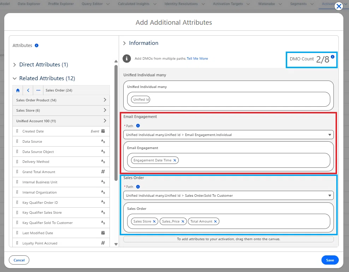Click the dark info icon beside Add DMOs message
The image size is (349, 272).
(127, 59)
